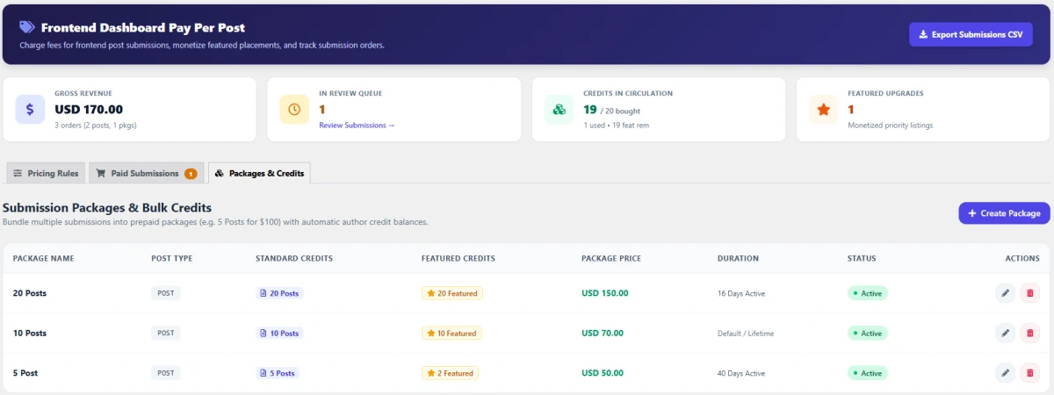This screenshot has width=1054, height=395.
Task: Edit the 20 Posts package
Action: [x=1005, y=293]
